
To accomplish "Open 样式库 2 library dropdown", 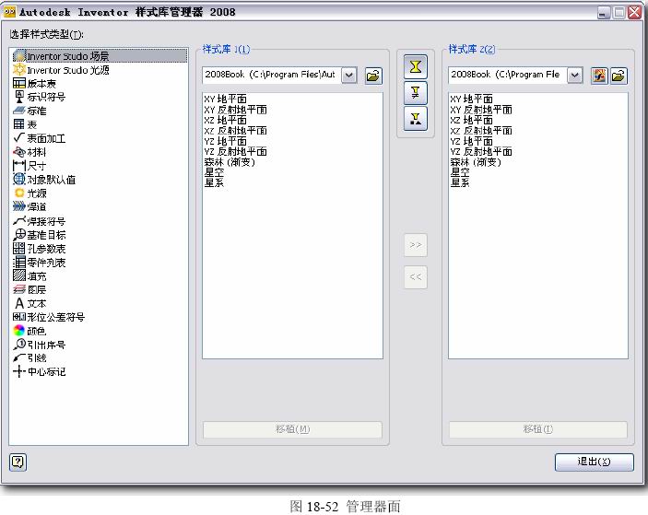I will pos(575,76).
